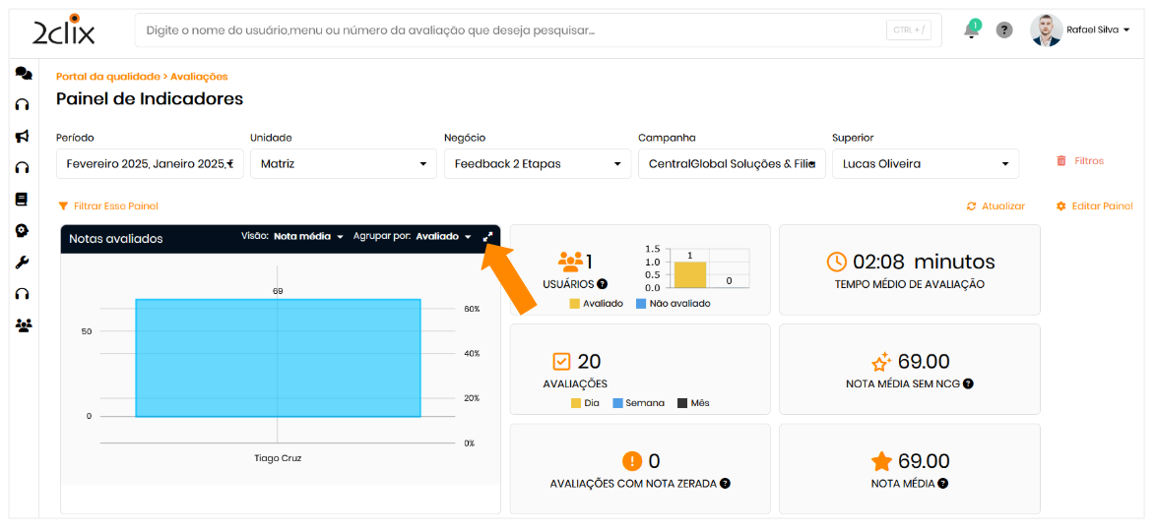Image resolution: width=1156 pixels, height=529 pixels.
Task: Click help icon beside NOTA MÉDIA SEM NCG
Action: (968, 383)
